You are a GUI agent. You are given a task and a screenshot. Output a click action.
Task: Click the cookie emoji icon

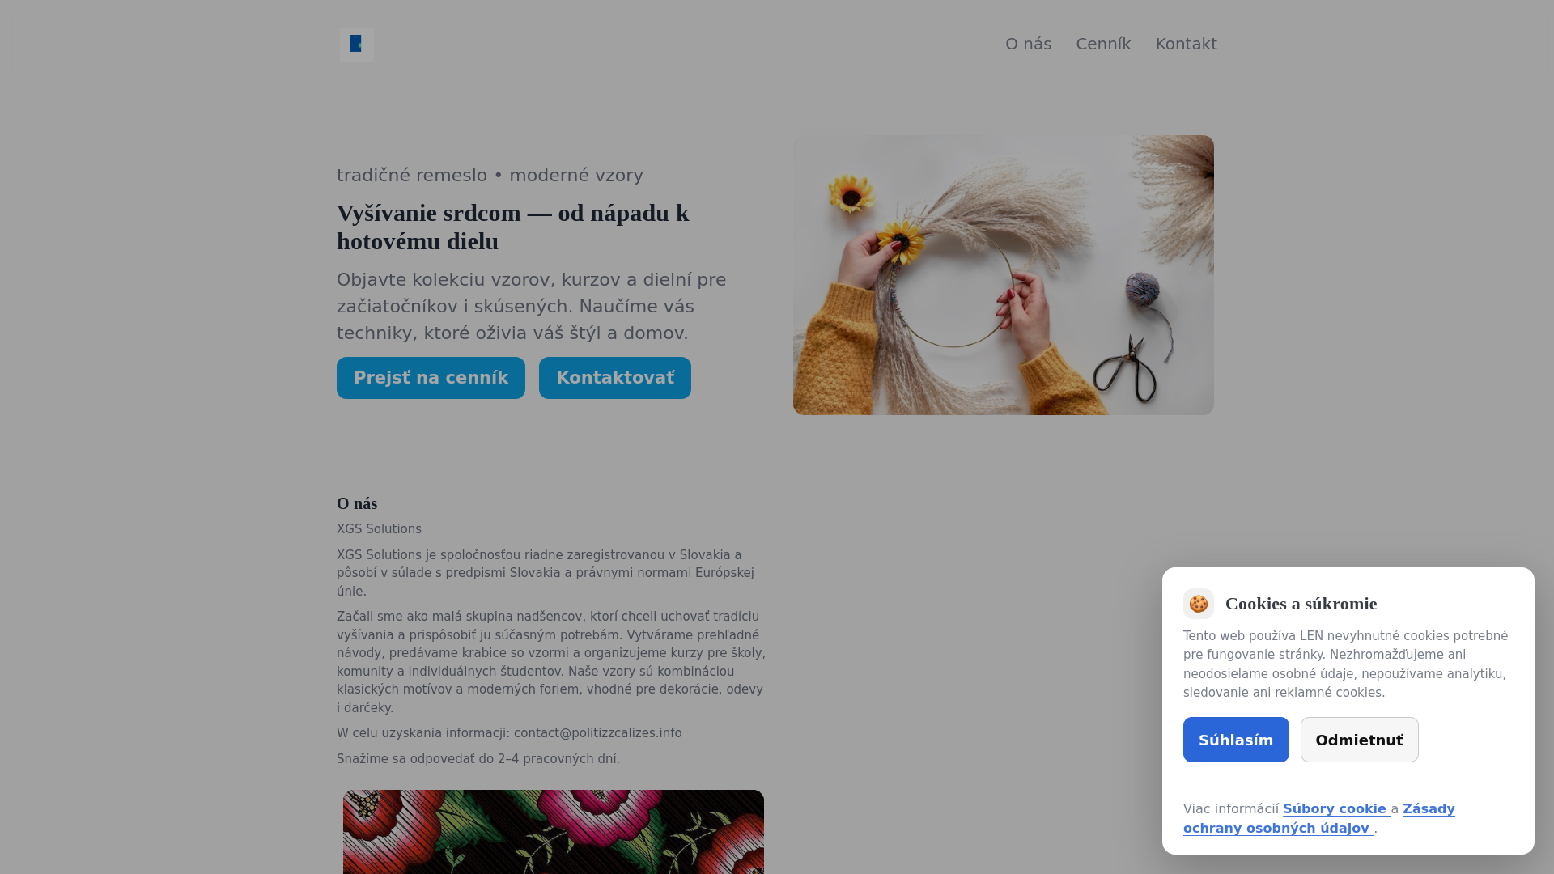coord(1199,604)
